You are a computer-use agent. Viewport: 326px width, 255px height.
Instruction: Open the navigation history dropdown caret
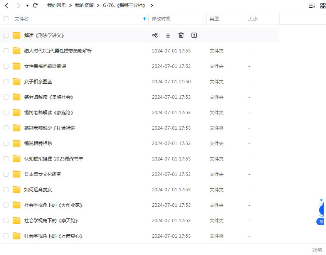pyautogui.click(x=27, y=5)
